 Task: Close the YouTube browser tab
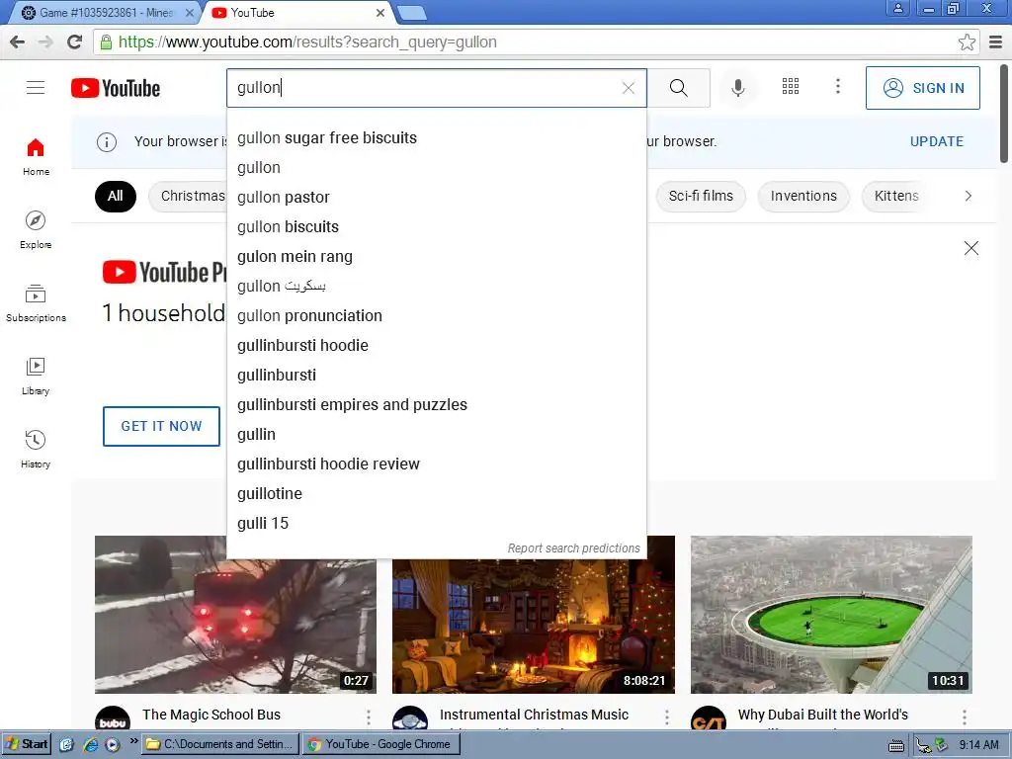(380, 12)
